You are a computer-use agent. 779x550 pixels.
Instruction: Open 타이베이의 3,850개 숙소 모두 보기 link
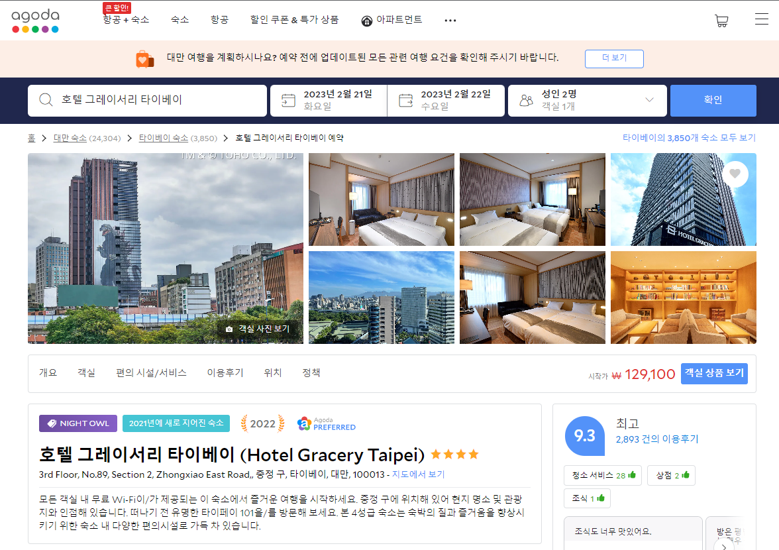689,138
